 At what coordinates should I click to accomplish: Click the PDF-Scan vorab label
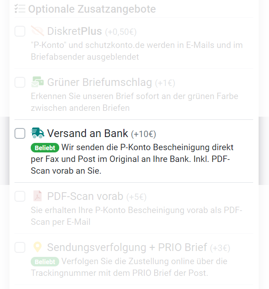click(85, 196)
